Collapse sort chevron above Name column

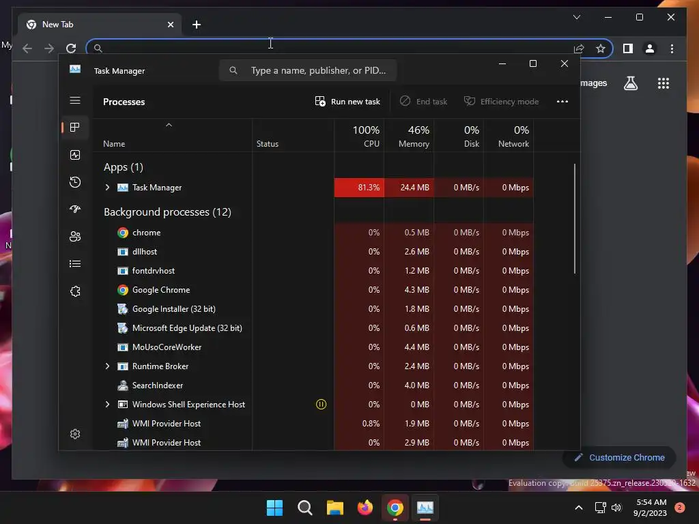(169, 126)
